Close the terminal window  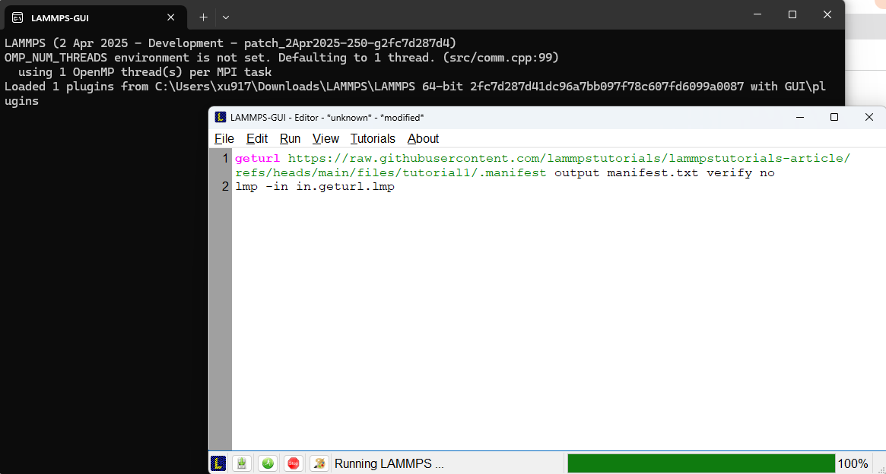click(827, 15)
